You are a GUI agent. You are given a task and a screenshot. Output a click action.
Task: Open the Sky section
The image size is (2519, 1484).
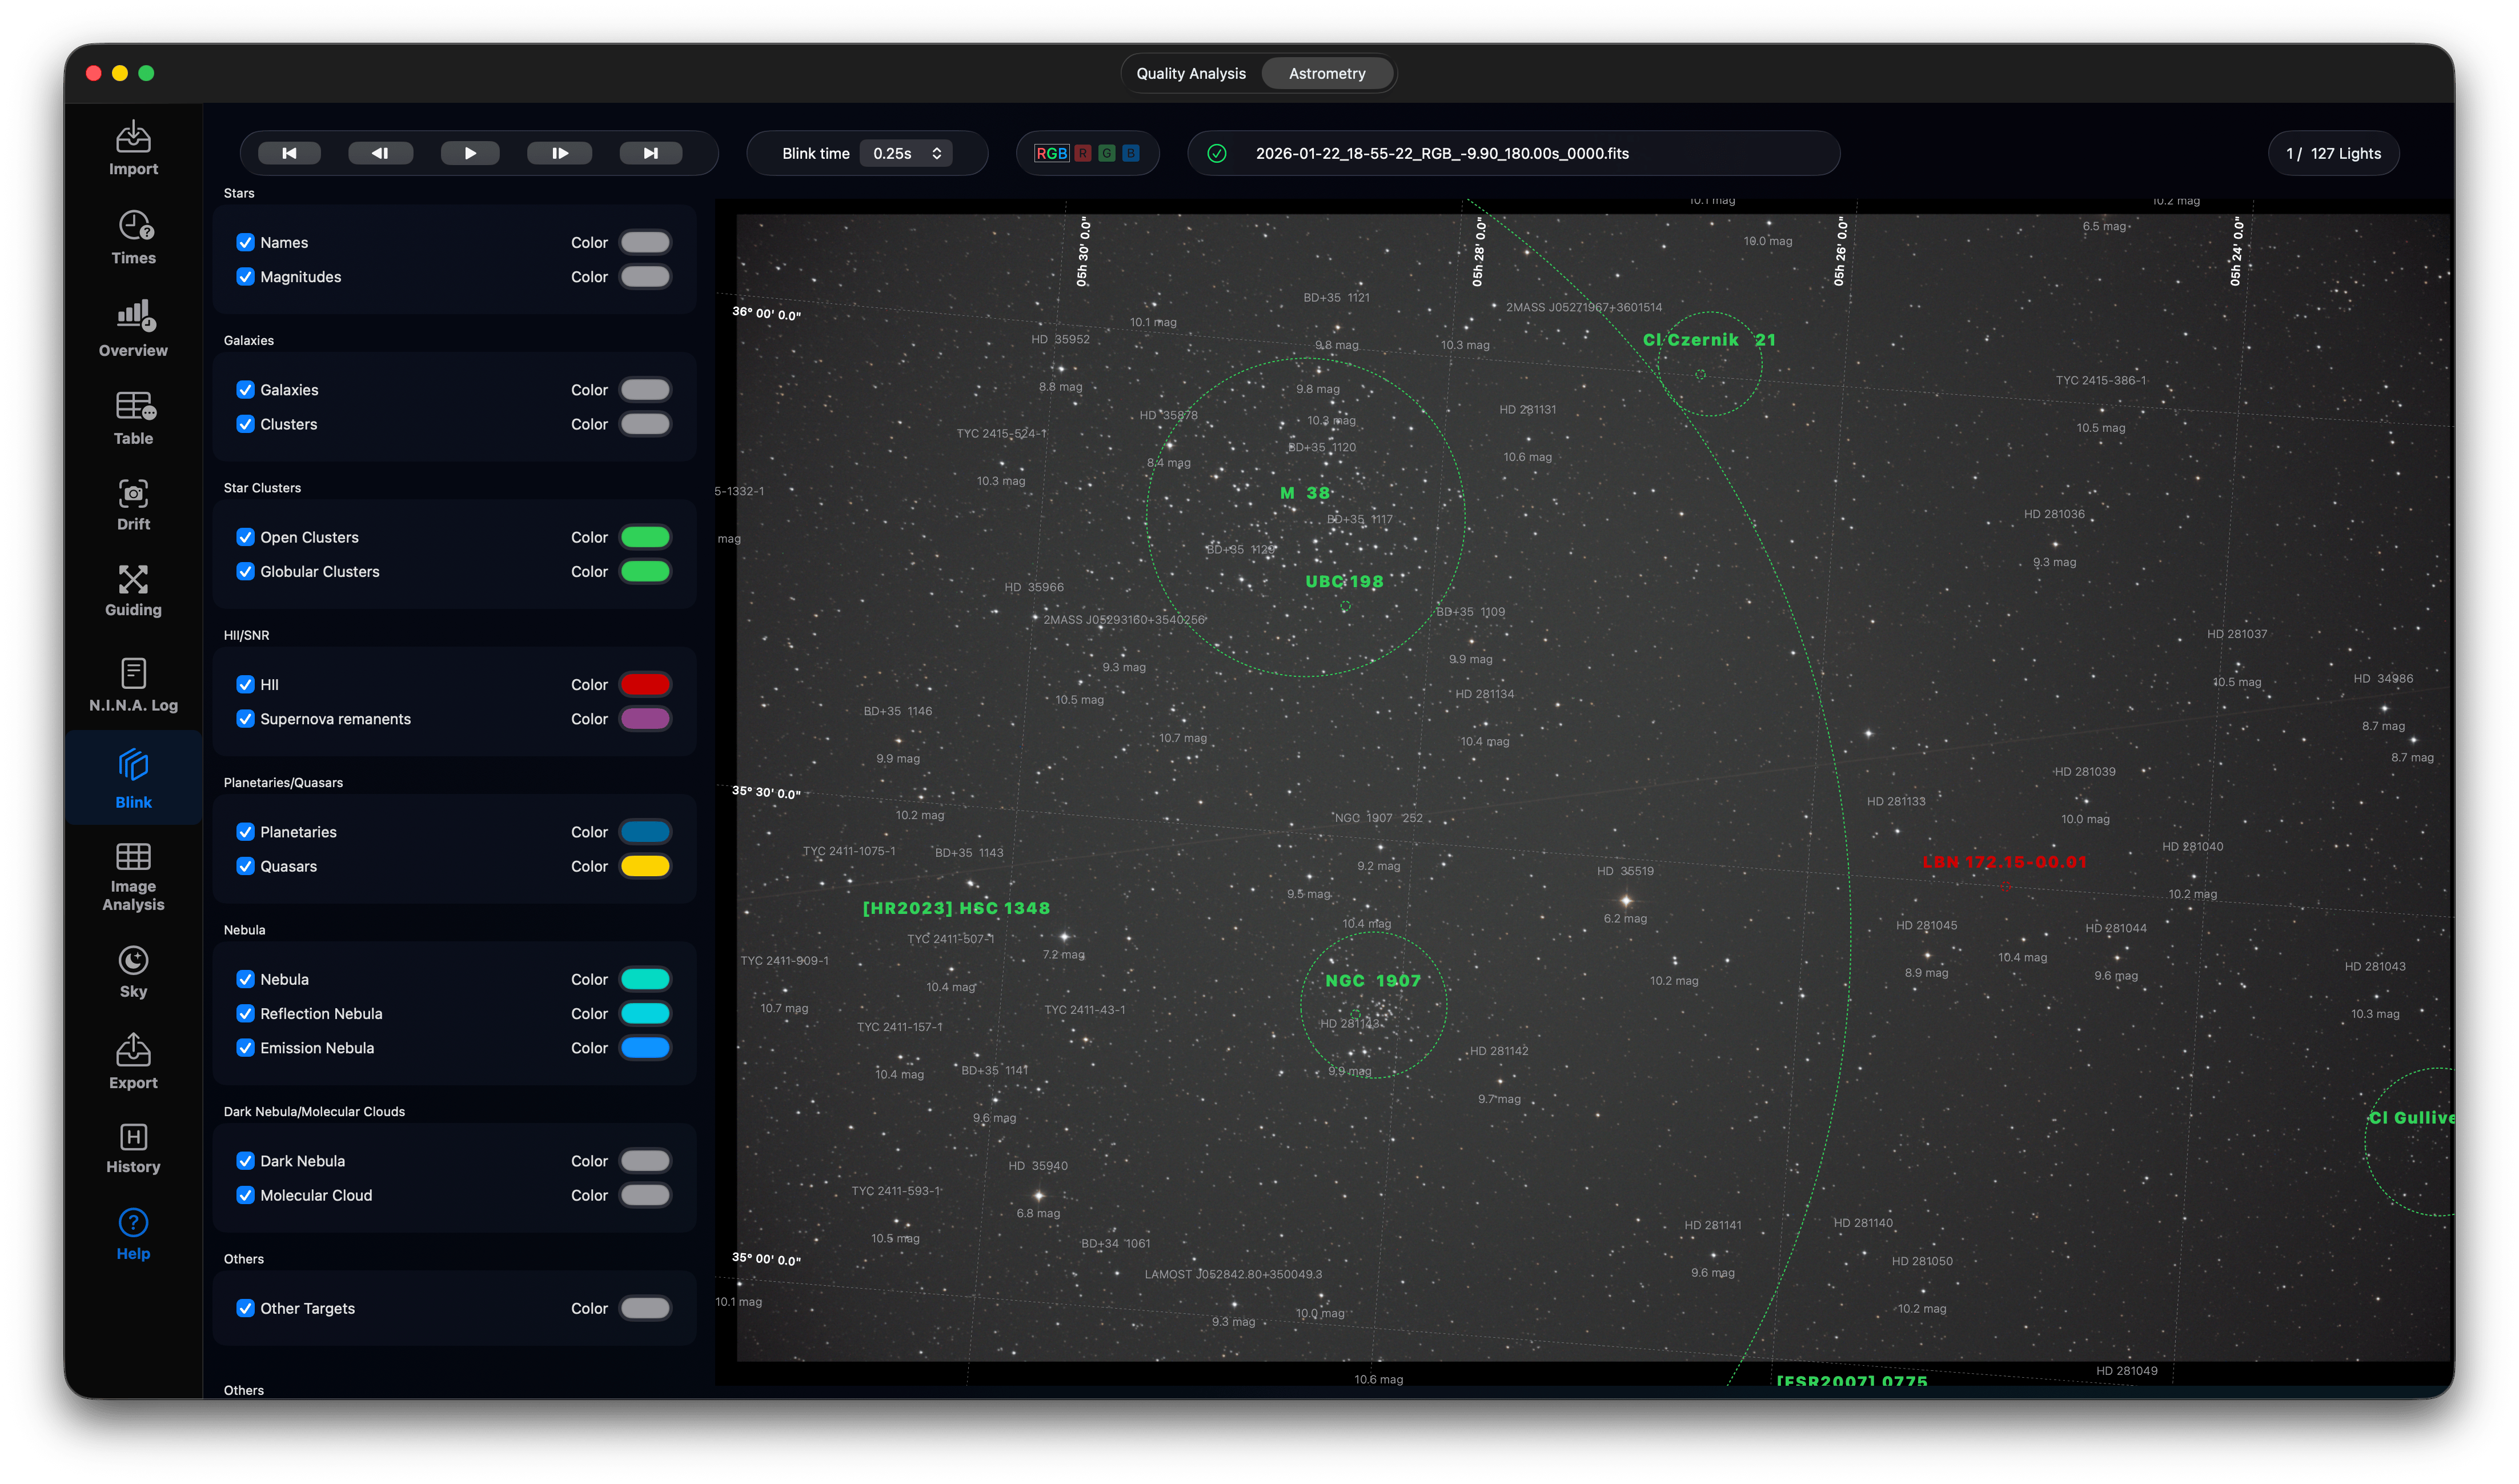pyautogui.click(x=133, y=972)
